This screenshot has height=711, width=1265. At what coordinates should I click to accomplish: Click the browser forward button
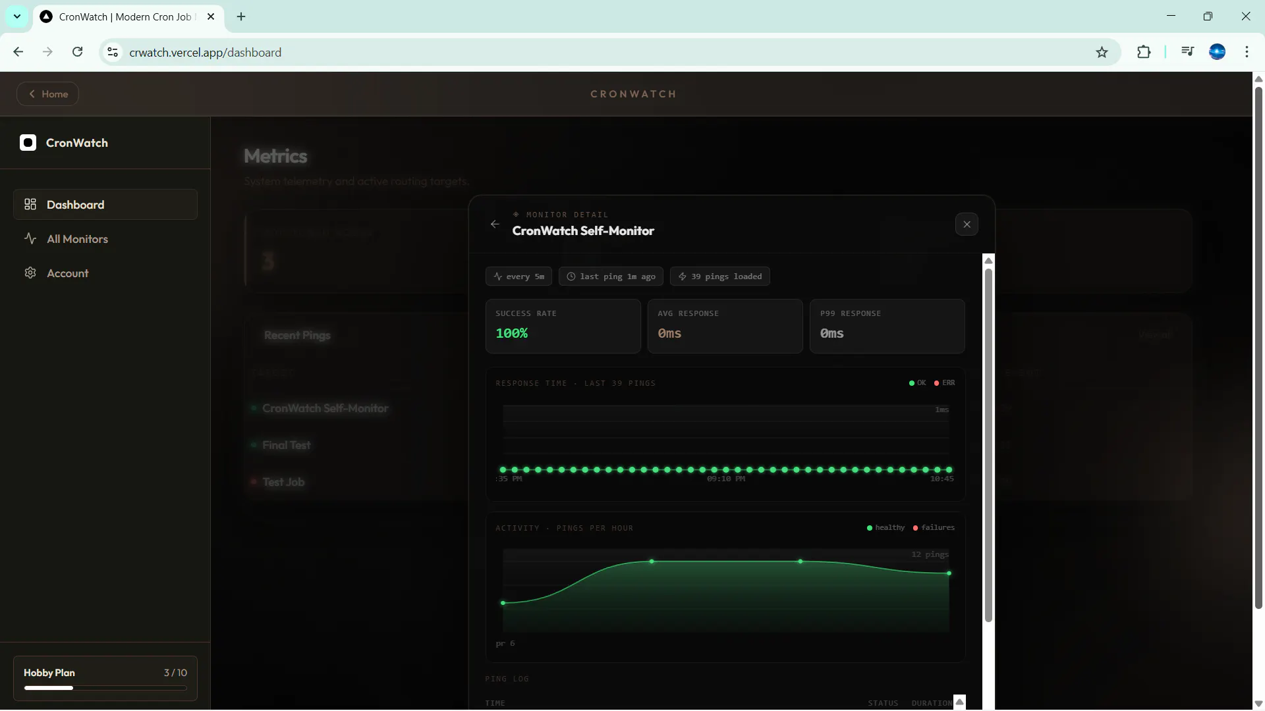(47, 52)
